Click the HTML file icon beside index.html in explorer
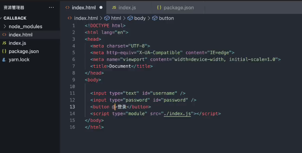302x153 pixels. click(4, 35)
